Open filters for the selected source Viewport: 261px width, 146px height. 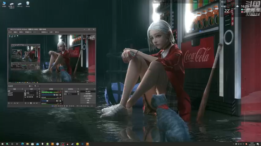pyautogui.click(x=37, y=86)
